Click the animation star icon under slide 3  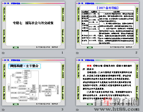pos(3,110)
